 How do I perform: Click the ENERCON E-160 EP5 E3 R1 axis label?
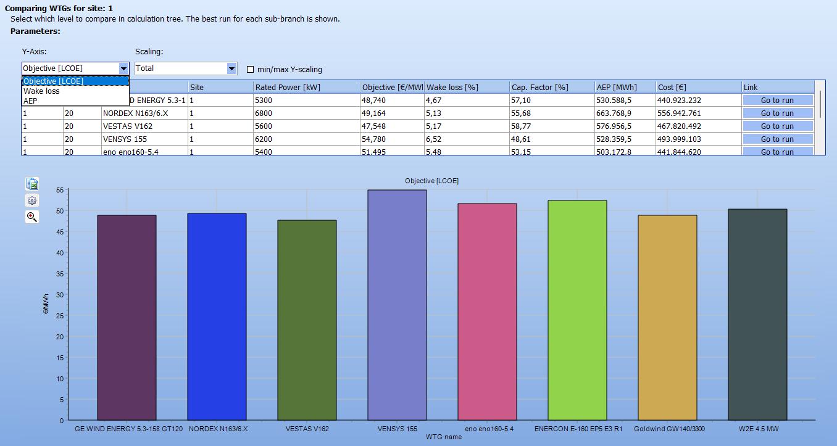(578, 428)
